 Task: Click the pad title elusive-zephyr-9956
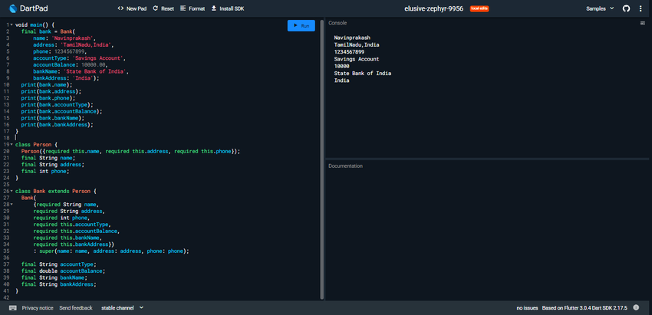(x=433, y=8)
